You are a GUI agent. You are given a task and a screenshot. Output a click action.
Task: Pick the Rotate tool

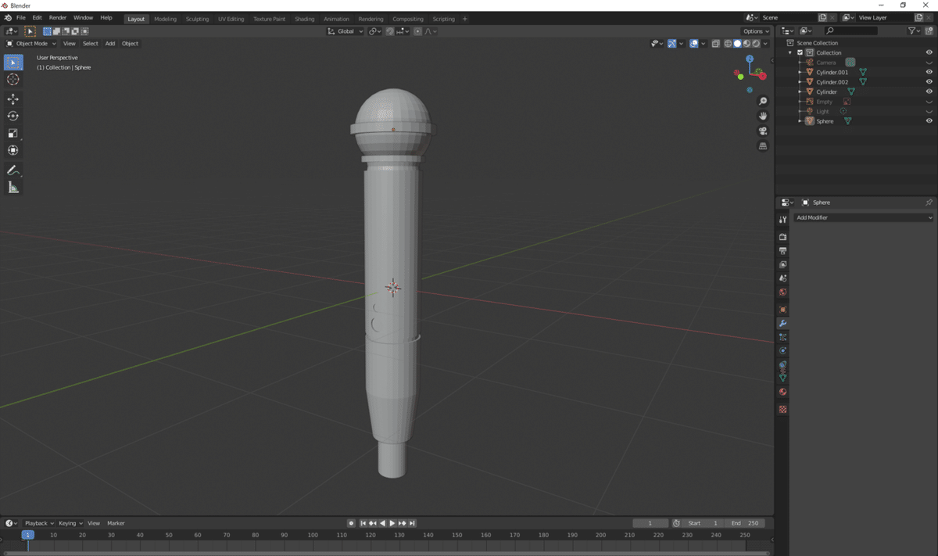pyautogui.click(x=13, y=117)
